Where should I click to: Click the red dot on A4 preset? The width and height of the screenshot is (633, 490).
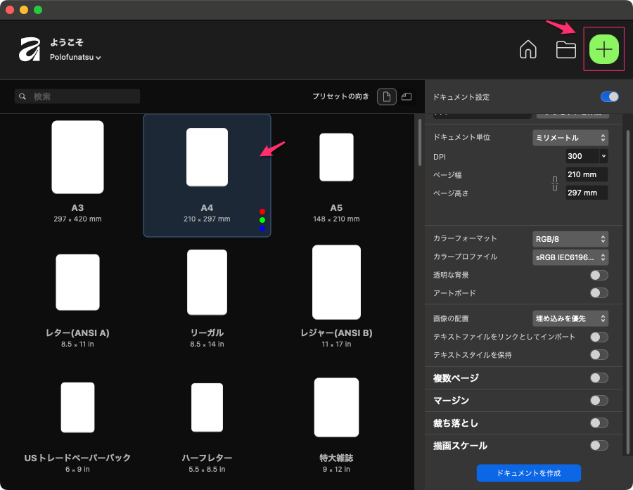[x=262, y=212]
